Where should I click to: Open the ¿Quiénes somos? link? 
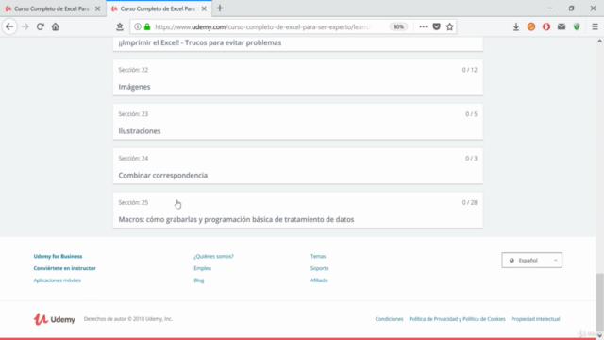(x=214, y=256)
